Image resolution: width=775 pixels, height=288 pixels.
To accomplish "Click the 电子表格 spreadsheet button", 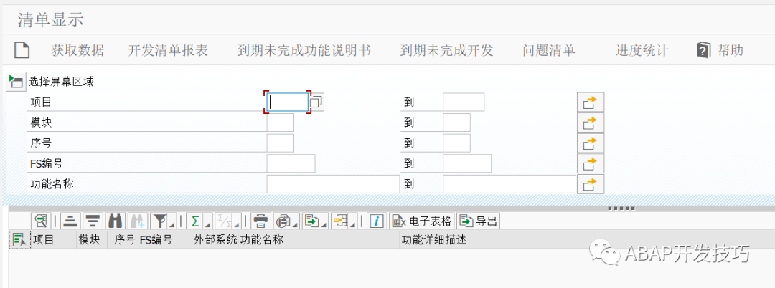I will point(422,221).
